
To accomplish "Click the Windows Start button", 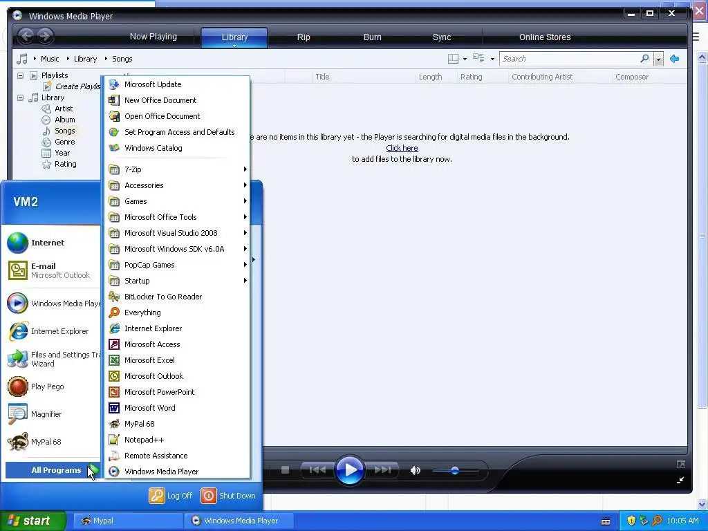I will (33, 521).
